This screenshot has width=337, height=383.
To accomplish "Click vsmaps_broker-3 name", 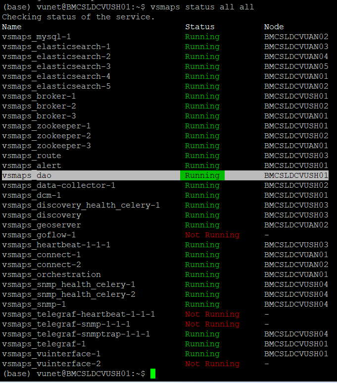I will (x=39, y=116).
